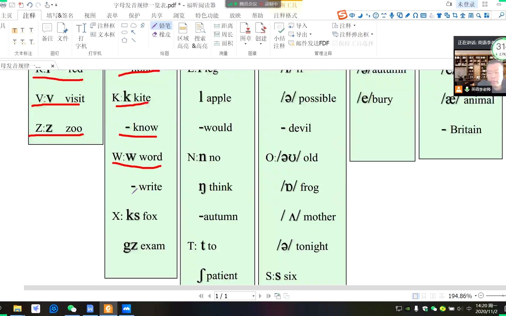The width and height of the screenshot is (506, 316).
Task: Select the rectangle drawing tool
Action: pyautogui.click(x=124, y=25)
